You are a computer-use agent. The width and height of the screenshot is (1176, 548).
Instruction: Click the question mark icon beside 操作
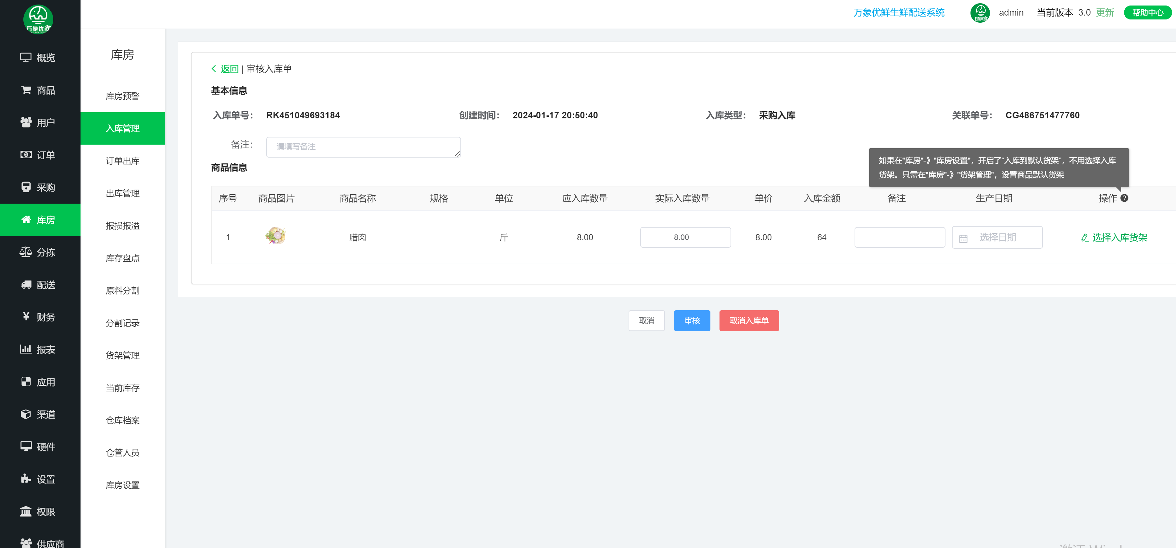tap(1124, 198)
